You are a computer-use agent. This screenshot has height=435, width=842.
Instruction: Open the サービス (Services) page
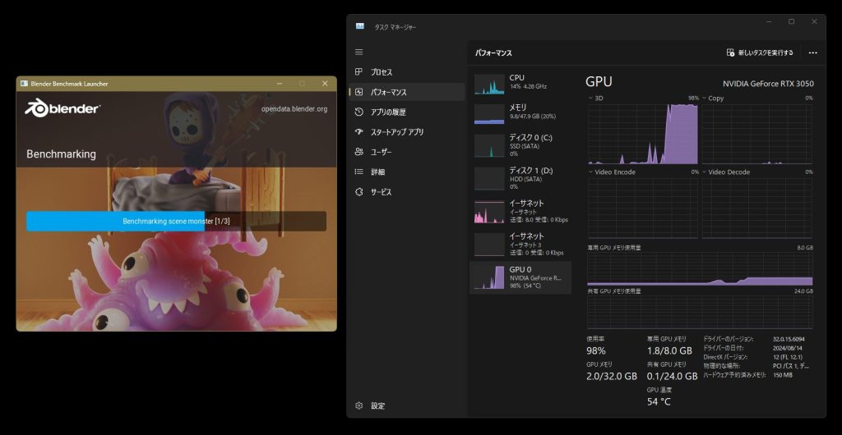coord(380,192)
